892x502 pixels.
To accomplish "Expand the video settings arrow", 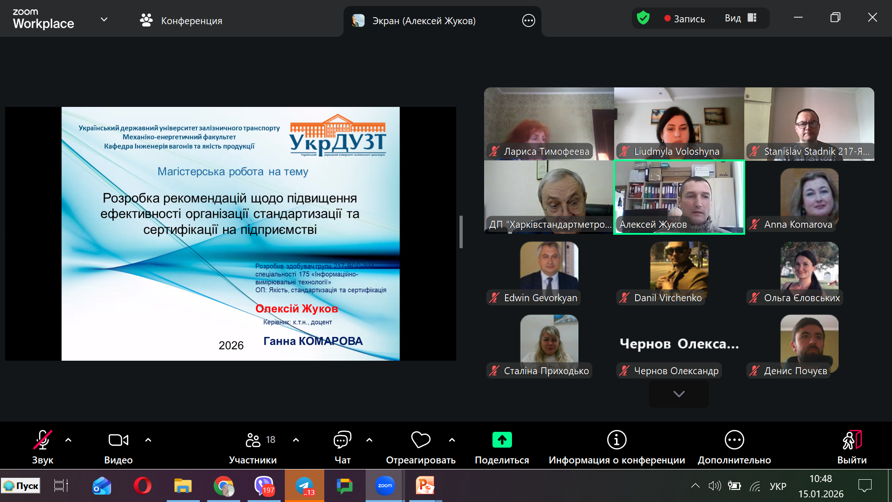I will click(148, 440).
